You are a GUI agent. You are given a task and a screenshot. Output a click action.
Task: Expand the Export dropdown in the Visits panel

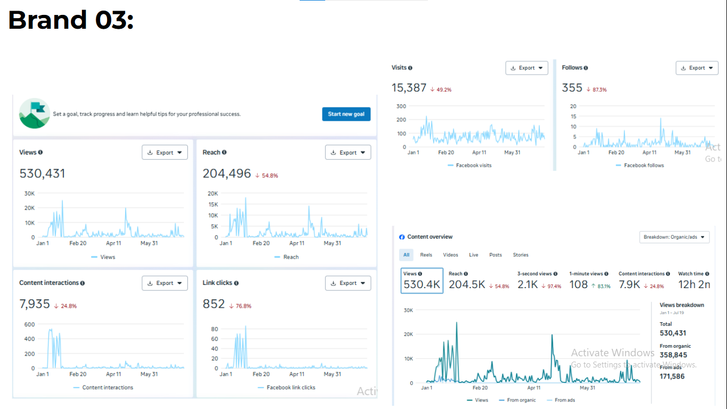click(x=526, y=68)
